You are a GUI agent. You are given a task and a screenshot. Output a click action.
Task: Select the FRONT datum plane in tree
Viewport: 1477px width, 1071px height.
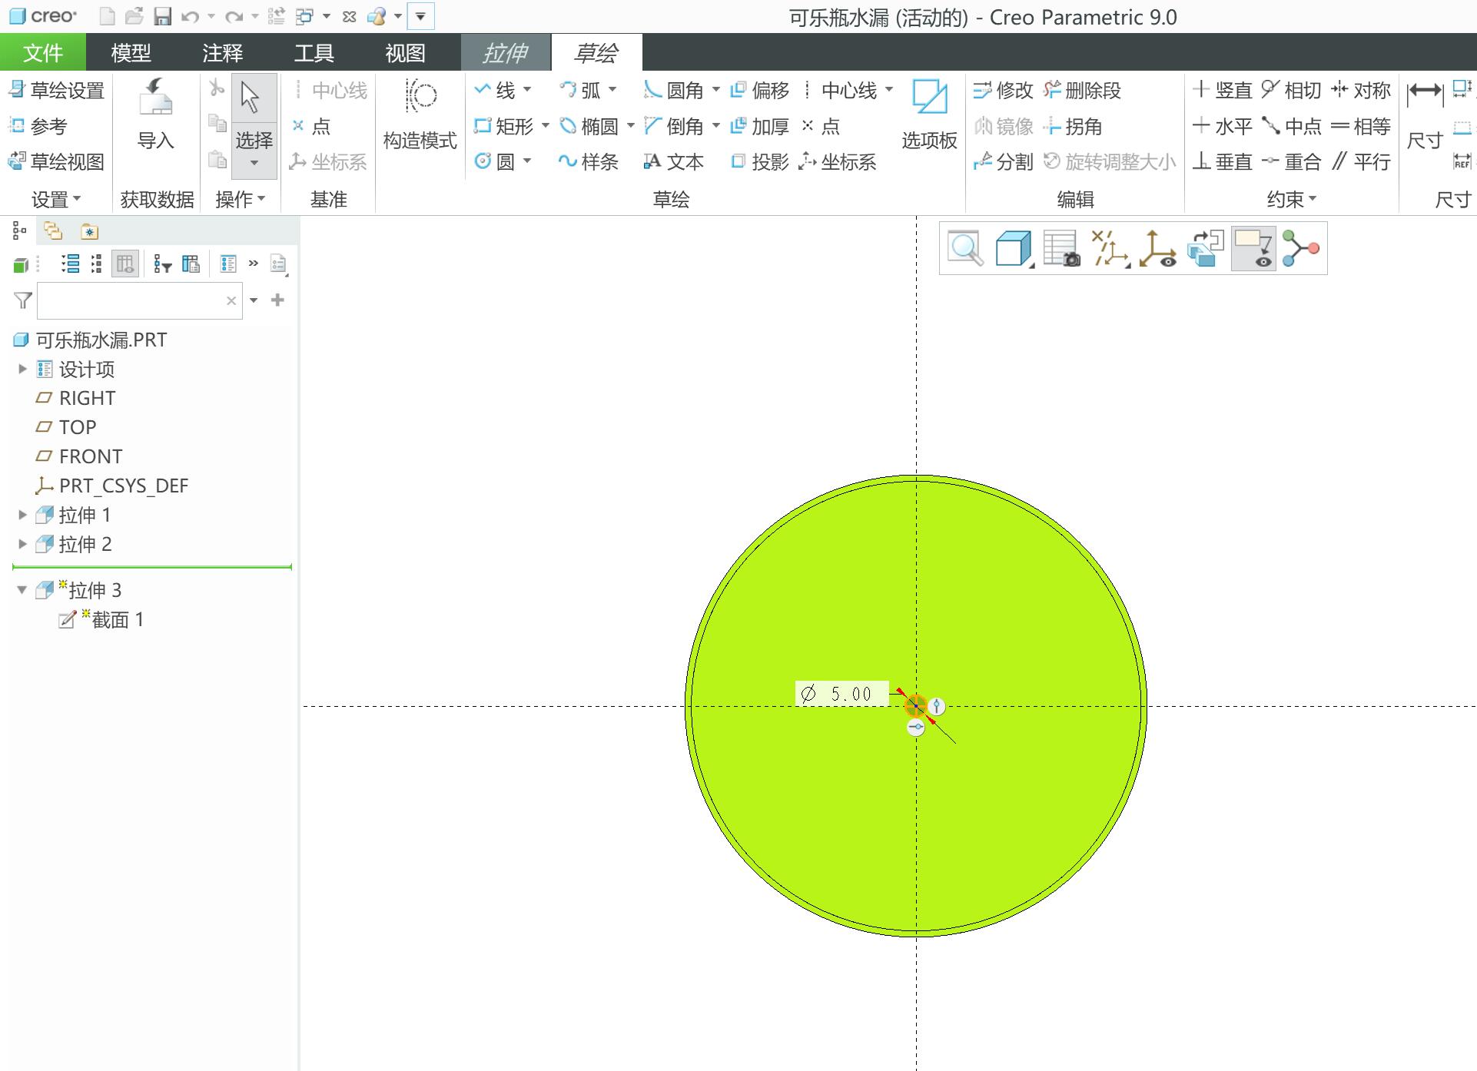tap(79, 456)
